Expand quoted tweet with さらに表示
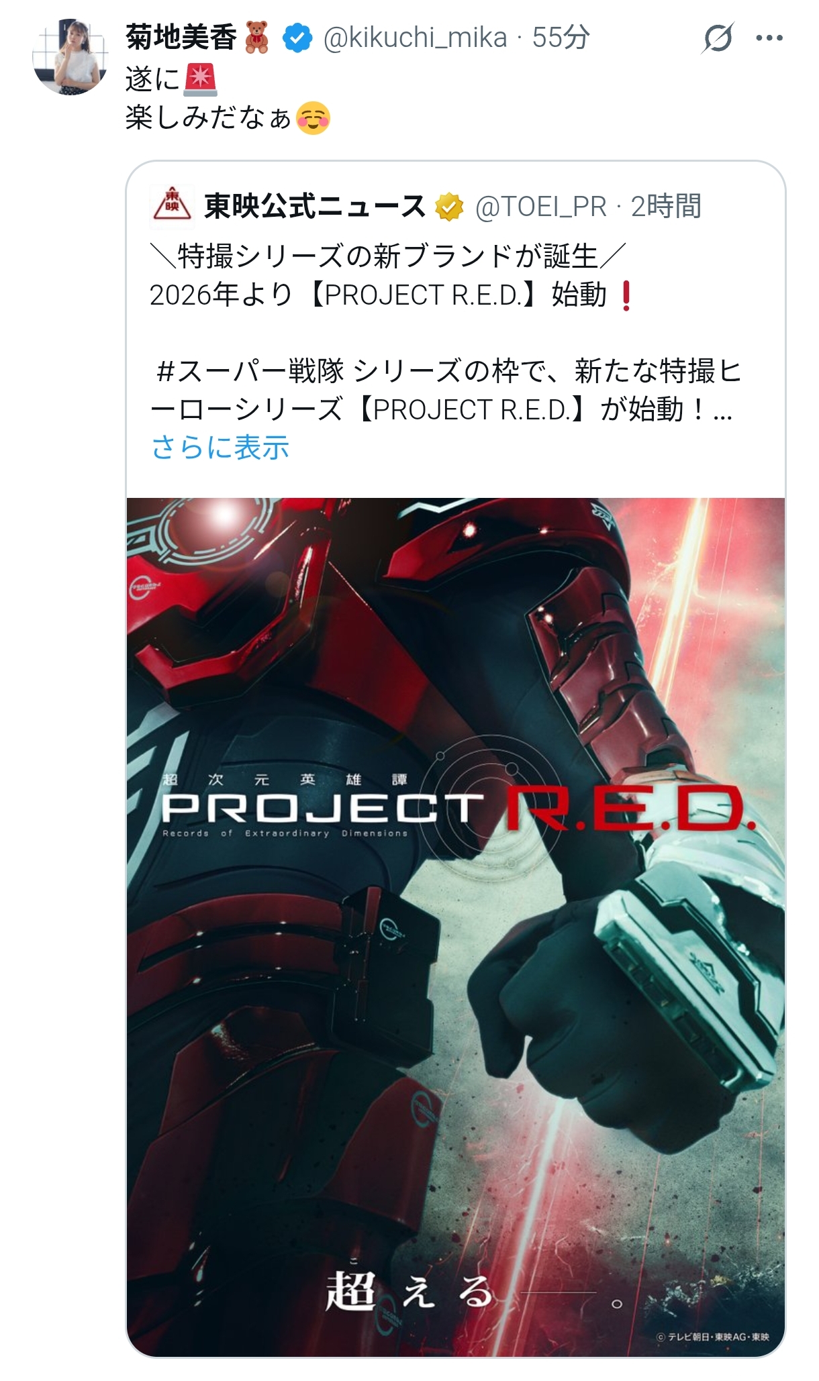 coord(220,447)
